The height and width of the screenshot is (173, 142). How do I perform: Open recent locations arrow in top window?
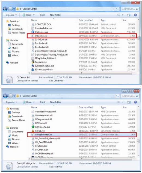14,9
